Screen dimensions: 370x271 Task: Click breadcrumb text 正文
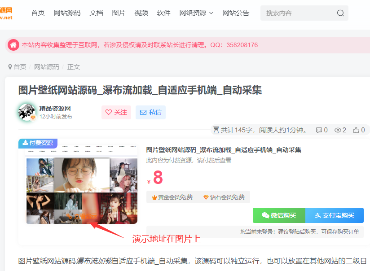pyautogui.click(x=74, y=67)
